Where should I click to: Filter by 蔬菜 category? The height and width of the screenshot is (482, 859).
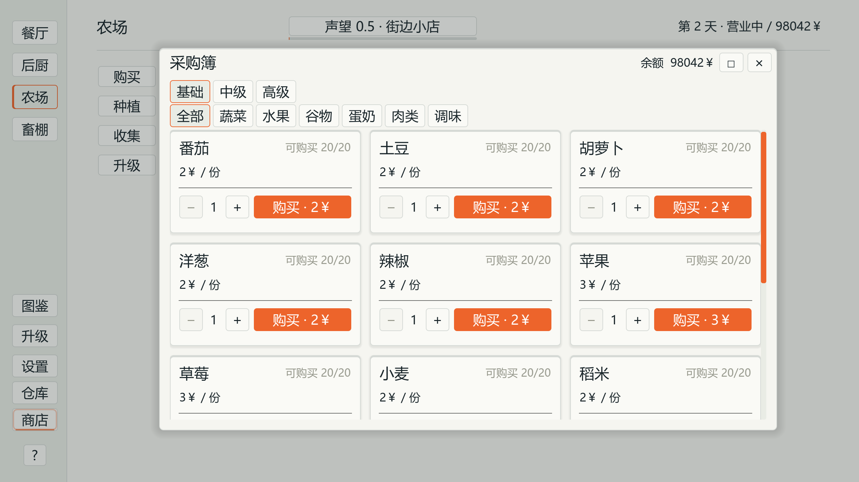pyautogui.click(x=233, y=116)
